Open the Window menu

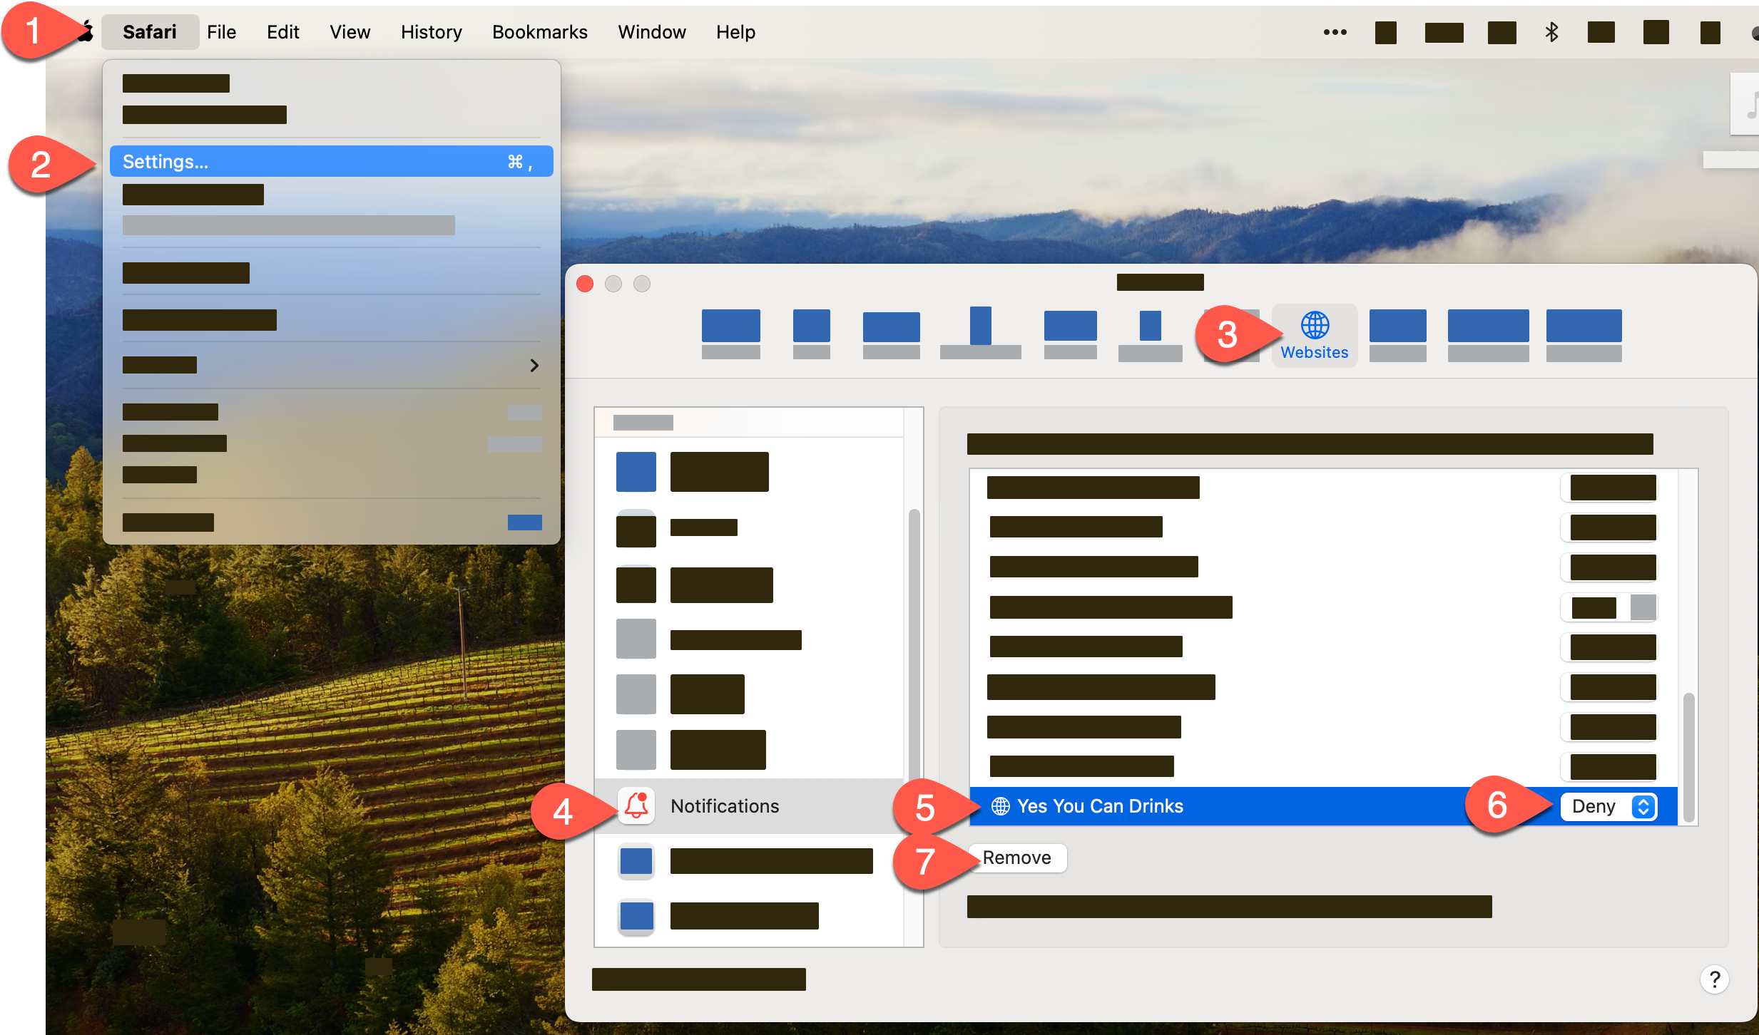pos(651,32)
